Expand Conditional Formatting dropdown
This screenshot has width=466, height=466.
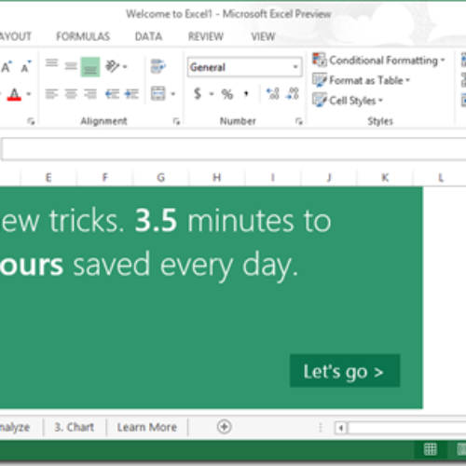(x=378, y=60)
